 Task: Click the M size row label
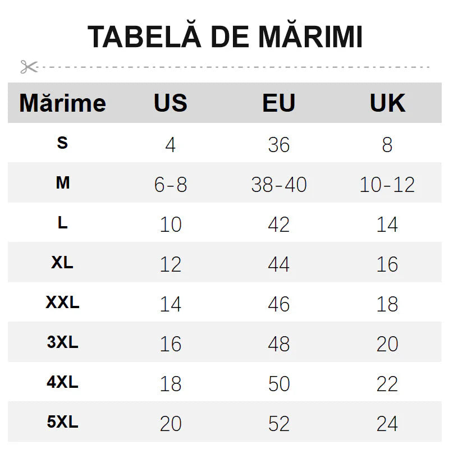tap(62, 183)
